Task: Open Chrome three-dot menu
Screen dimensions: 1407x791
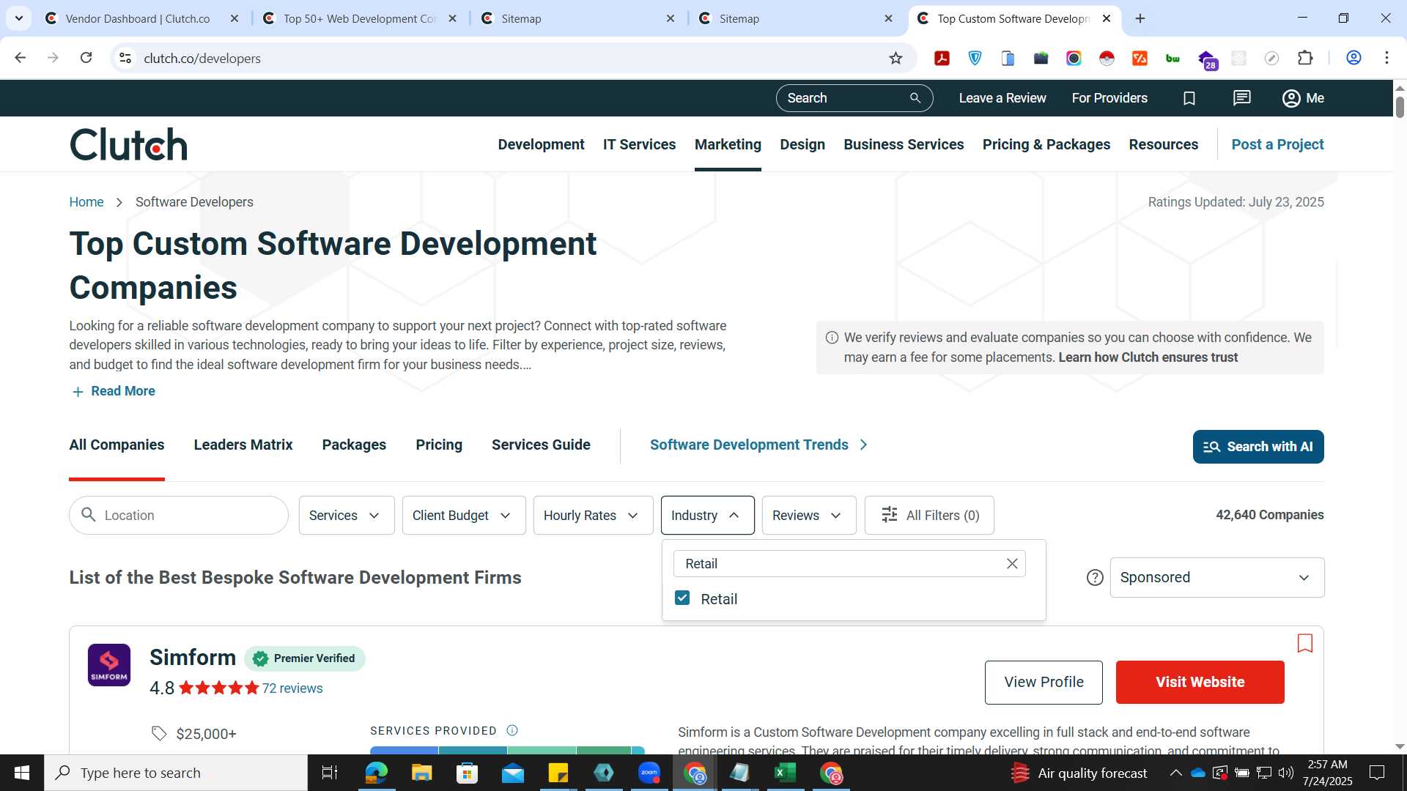Action: tap(1386, 58)
